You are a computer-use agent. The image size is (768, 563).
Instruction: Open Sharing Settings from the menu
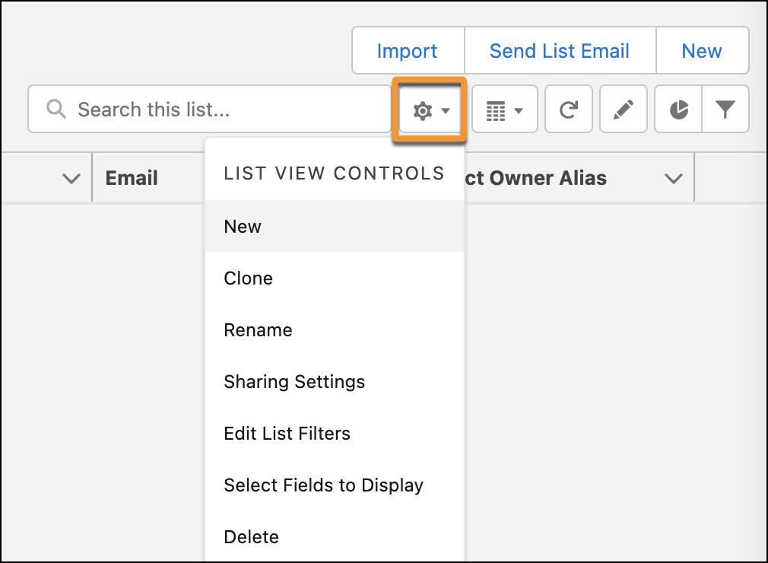(x=335, y=382)
